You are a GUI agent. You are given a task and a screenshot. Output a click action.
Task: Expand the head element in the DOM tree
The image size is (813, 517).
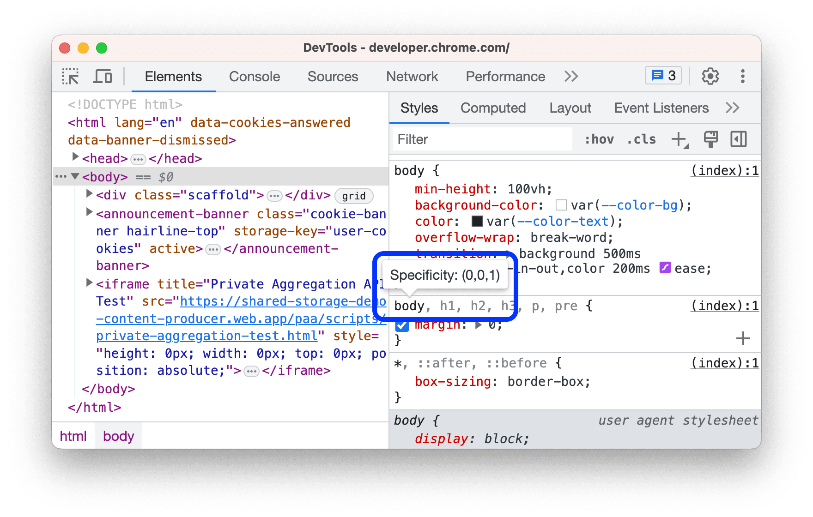[75, 158]
